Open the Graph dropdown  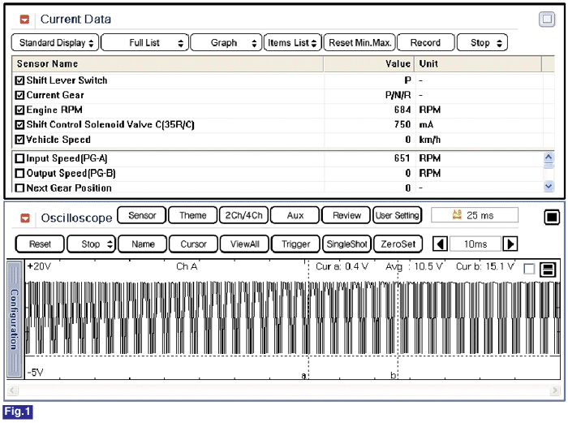pyautogui.click(x=226, y=43)
